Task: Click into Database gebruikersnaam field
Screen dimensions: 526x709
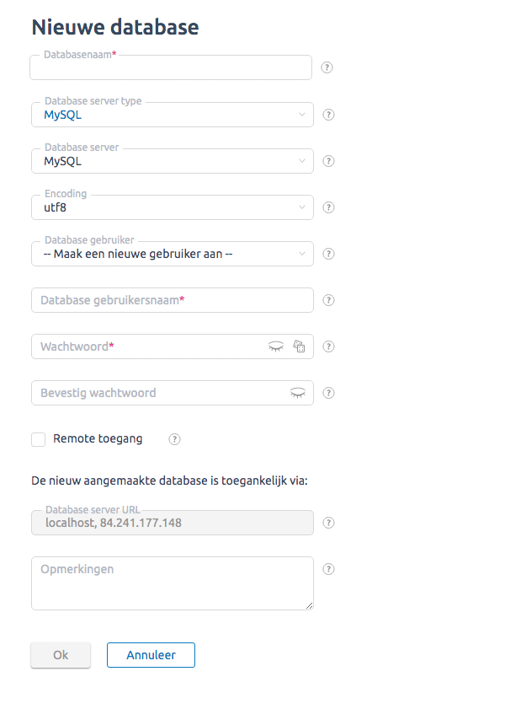Action: 173,300
